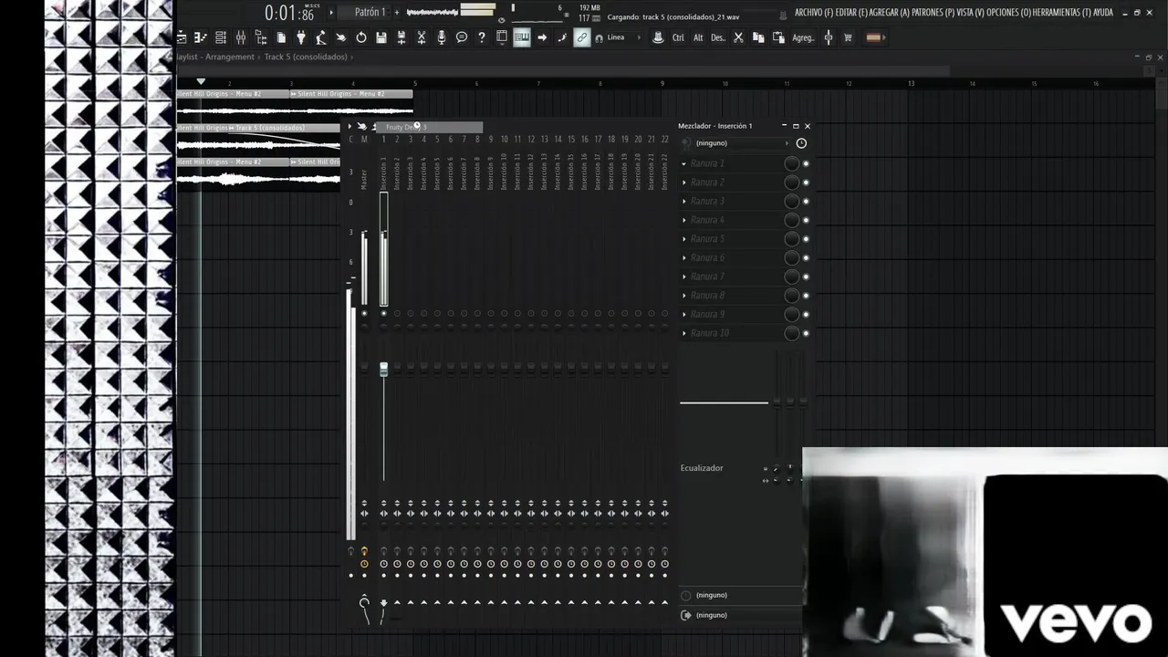
Task: Click the Undo history circular arrow icon
Action: tap(361, 37)
